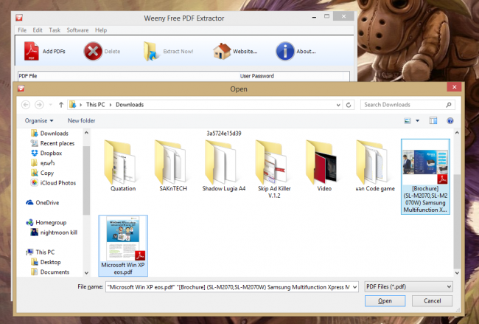
Task: Click the 3a5724e15d39 folder name
Action: (x=223, y=134)
